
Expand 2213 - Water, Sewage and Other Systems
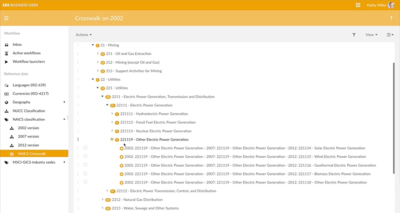[x=103, y=208]
